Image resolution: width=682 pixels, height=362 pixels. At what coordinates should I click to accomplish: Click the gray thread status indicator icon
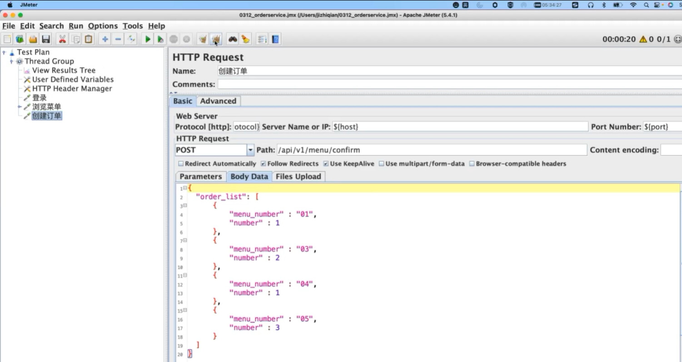[x=677, y=39]
